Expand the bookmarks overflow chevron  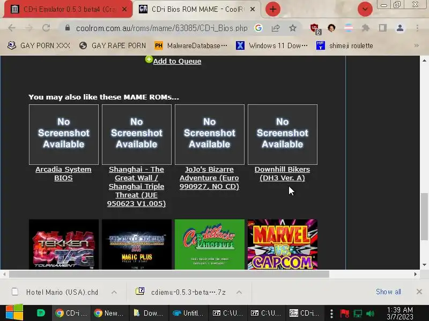pyautogui.click(x=417, y=45)
